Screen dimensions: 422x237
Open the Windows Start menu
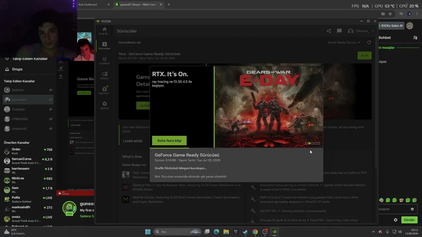[x=148, y=232]
